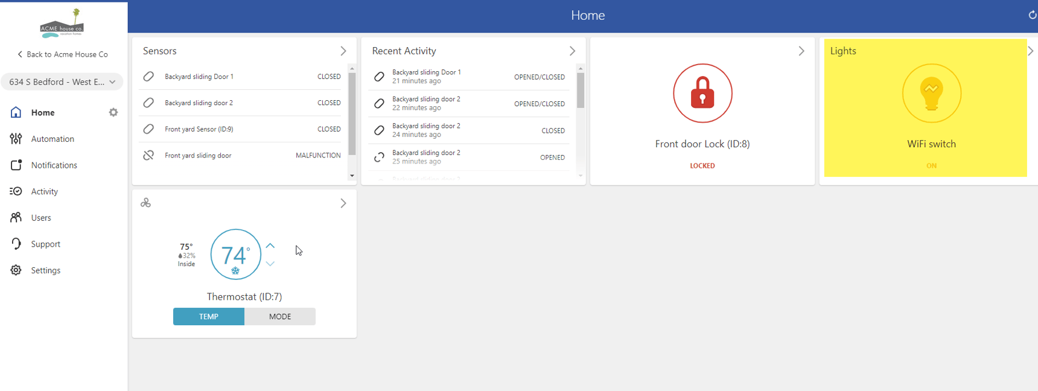
Task: Raise the thermostat temperature with the up arrow
Action: (270, 246)
